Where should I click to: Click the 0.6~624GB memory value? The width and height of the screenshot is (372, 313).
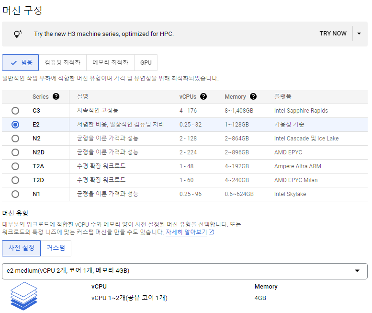tap(239, 194)
